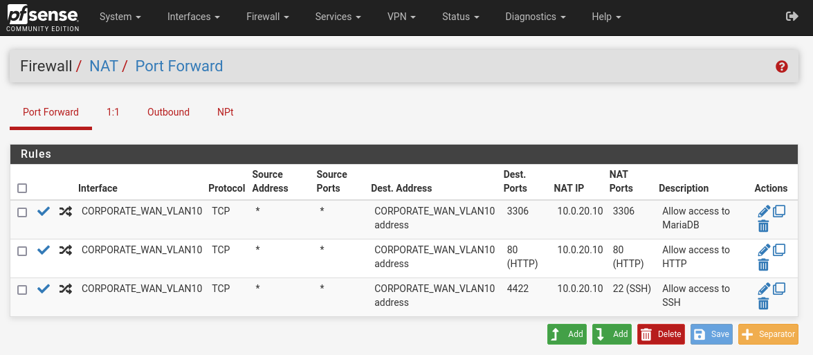Copy the HTTP port forward rule

point(779,250)
